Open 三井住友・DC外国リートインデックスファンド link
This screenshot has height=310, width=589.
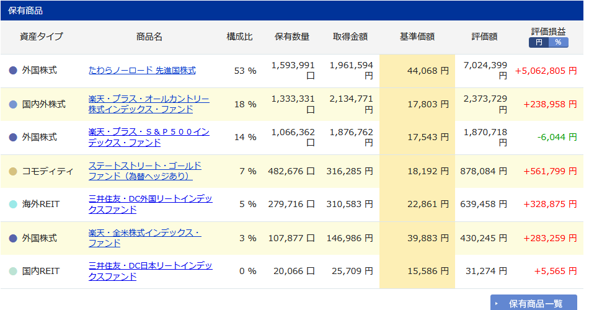150,204
